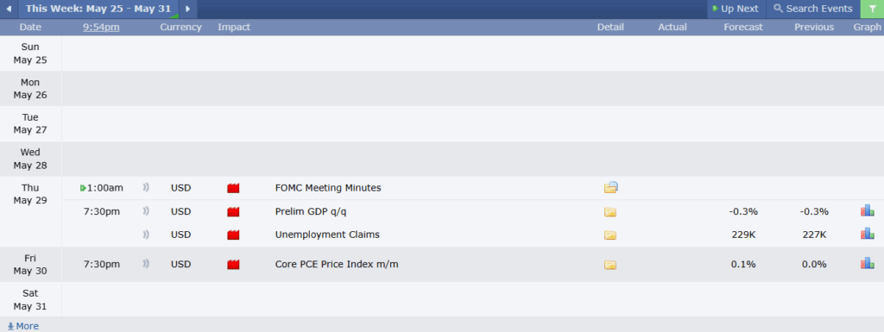Open the green calendar filter icon
This screenshot has height=332, width=884.
click(872, 9)
